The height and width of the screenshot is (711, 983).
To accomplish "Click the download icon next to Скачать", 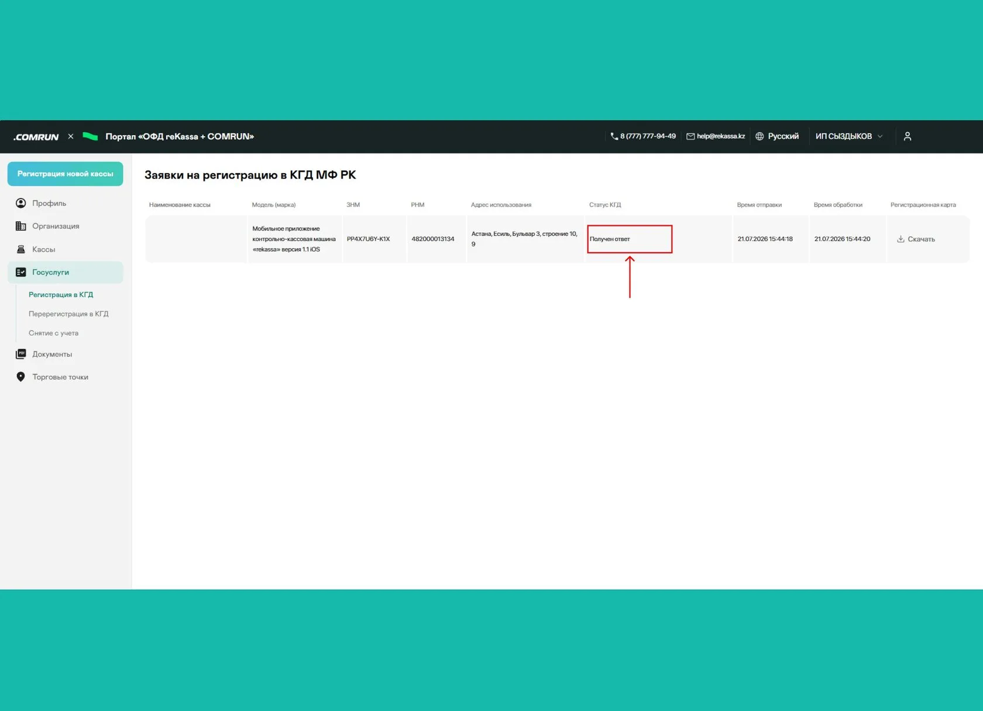I will click(x=901, y=239).
